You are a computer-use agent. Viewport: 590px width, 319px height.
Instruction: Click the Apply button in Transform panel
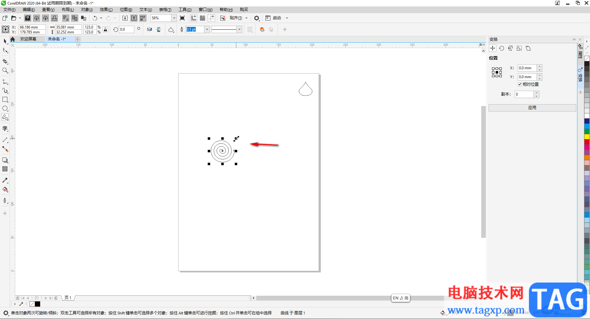pos(532,108)
